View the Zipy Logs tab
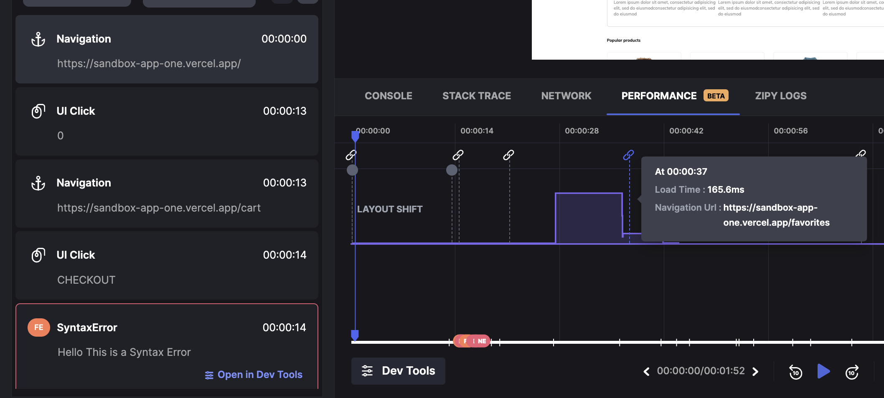Screen dimensions: 884x398 click(x=780, y=96)
